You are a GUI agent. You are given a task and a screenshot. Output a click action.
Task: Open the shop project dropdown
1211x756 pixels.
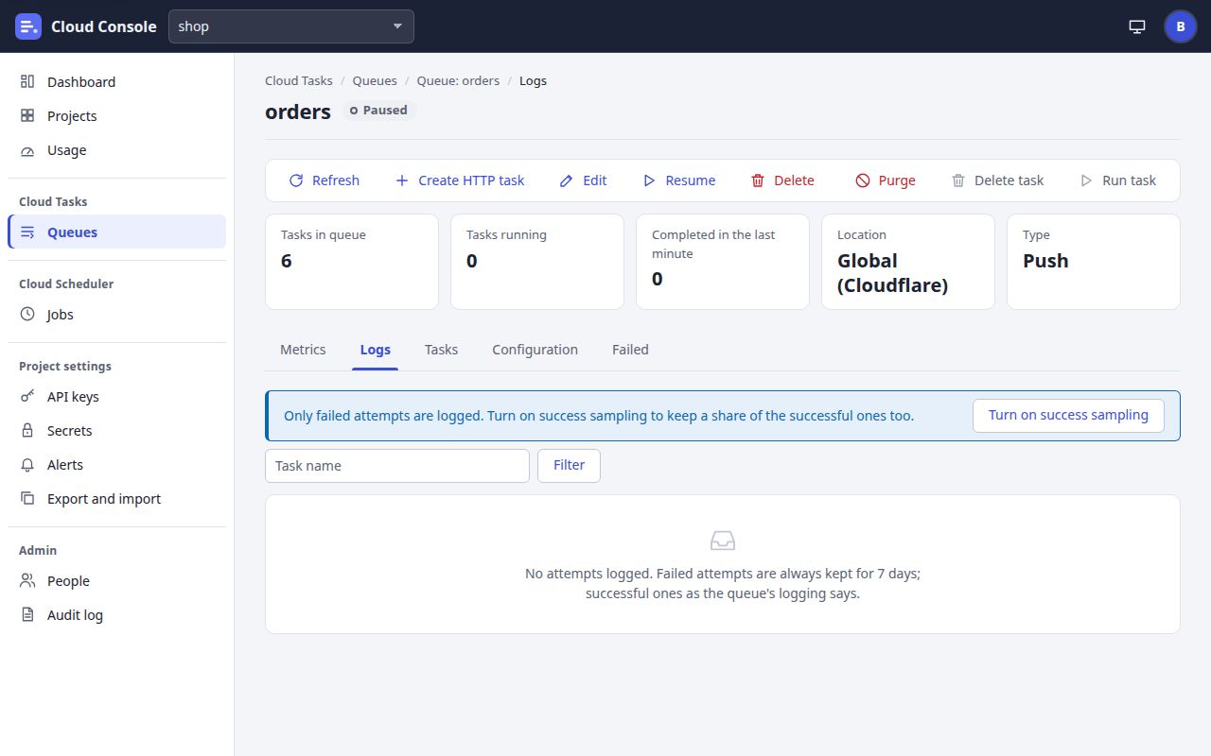coord(291,26)
